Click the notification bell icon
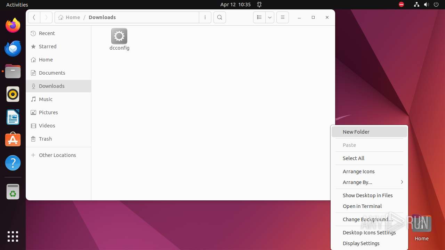The image size is (445, 250). [x=259, y=5]
